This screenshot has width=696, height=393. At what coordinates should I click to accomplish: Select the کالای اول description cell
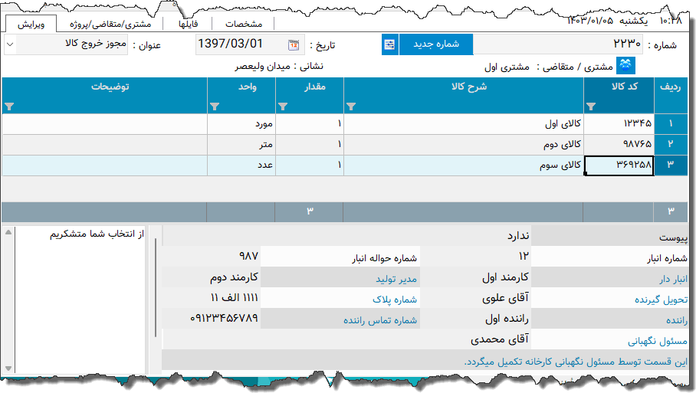pos(464,124)
